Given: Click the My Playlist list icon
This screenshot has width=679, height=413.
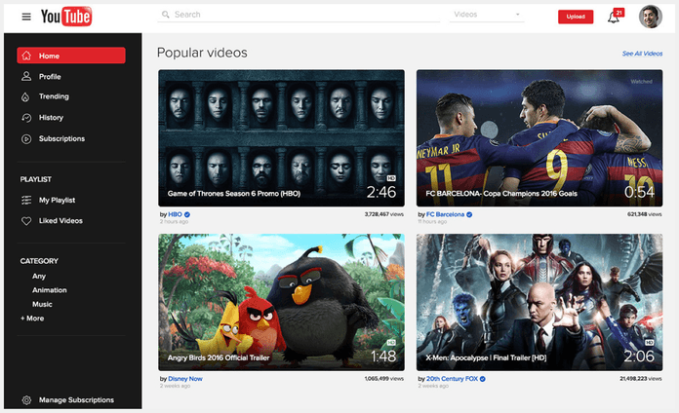Looking at the screenshot, I should [x=26, y=201].
